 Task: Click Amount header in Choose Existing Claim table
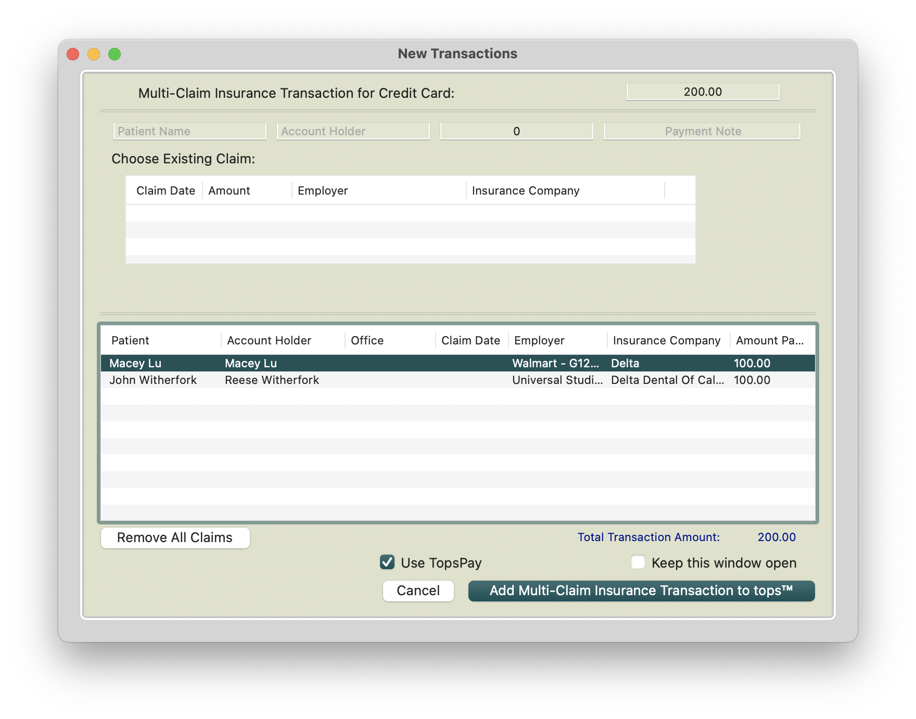(247, 190)
